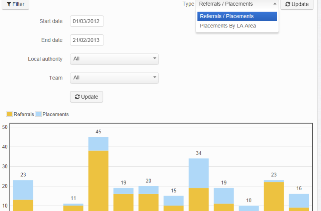The height and width of the screenshot is (211, 321).
Task: Click the End date label
Action: coord(52,40)
